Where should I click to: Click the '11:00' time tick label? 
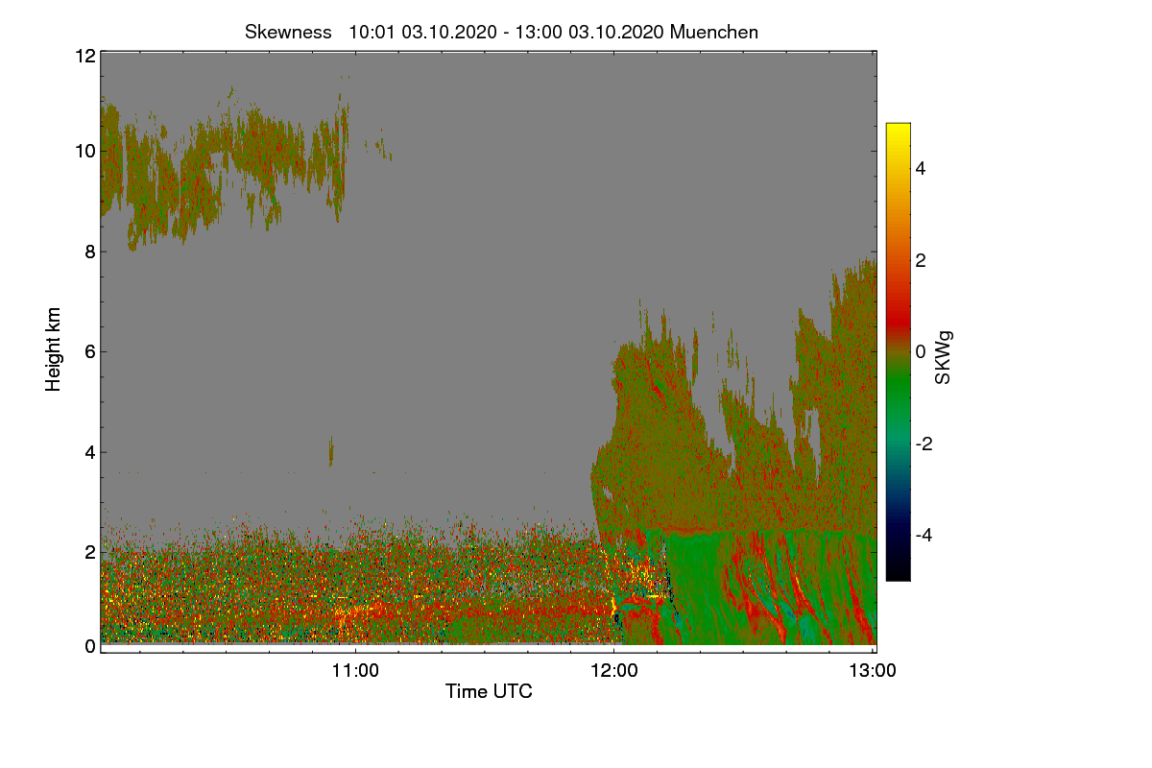click(x=355, y=671)
